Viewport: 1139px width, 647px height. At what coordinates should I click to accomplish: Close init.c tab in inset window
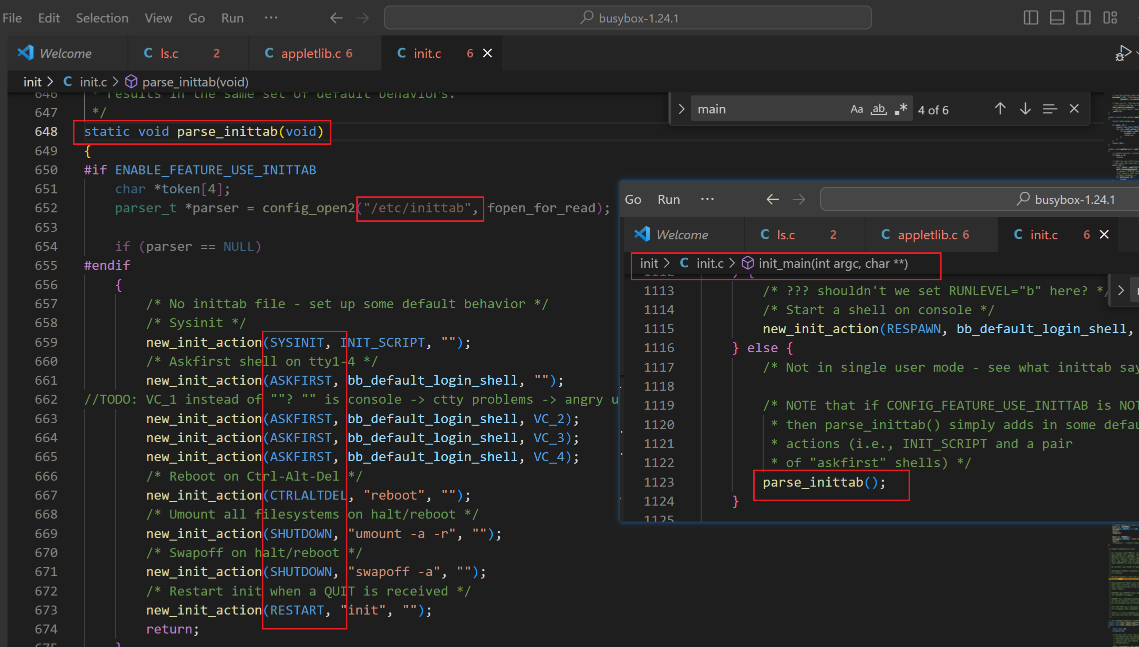1104,234
